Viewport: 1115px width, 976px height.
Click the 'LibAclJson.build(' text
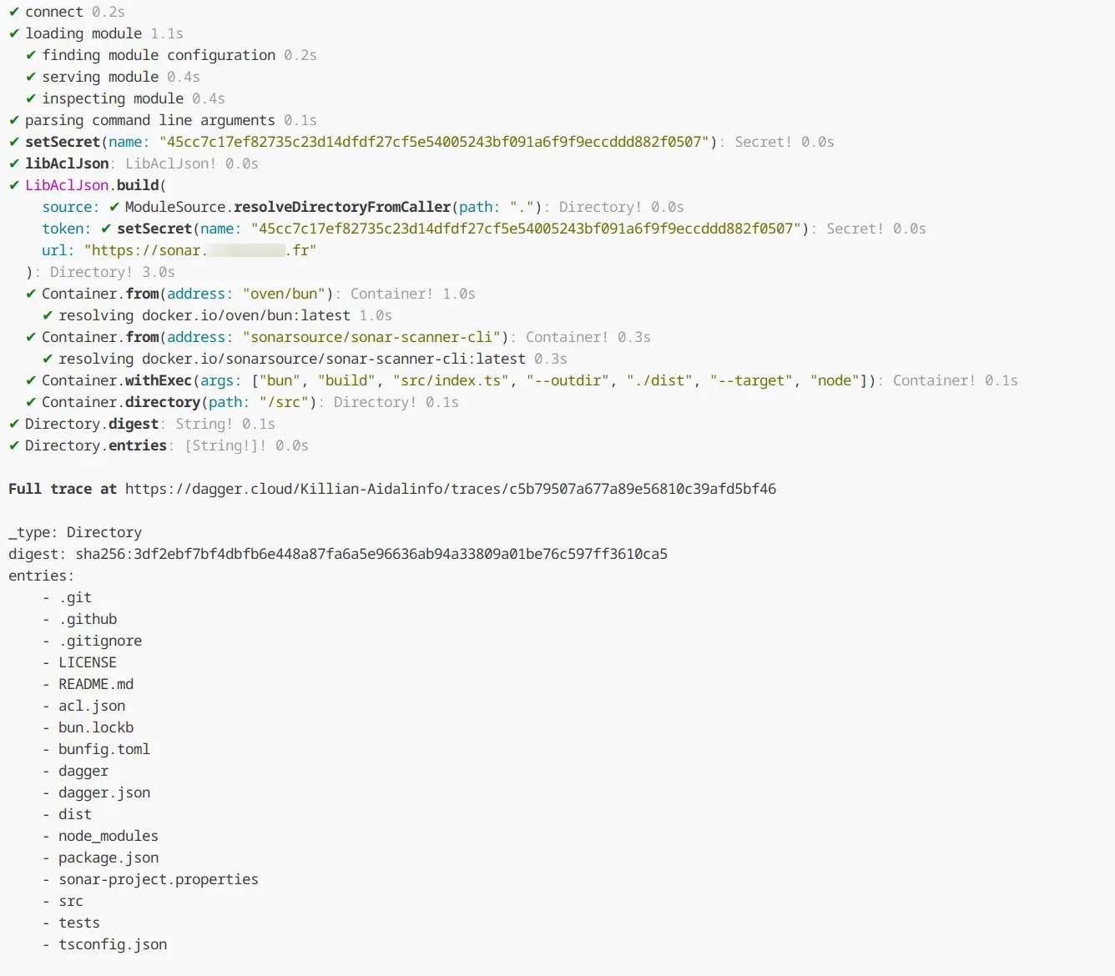pyautogui.click(x=96, y=185)
